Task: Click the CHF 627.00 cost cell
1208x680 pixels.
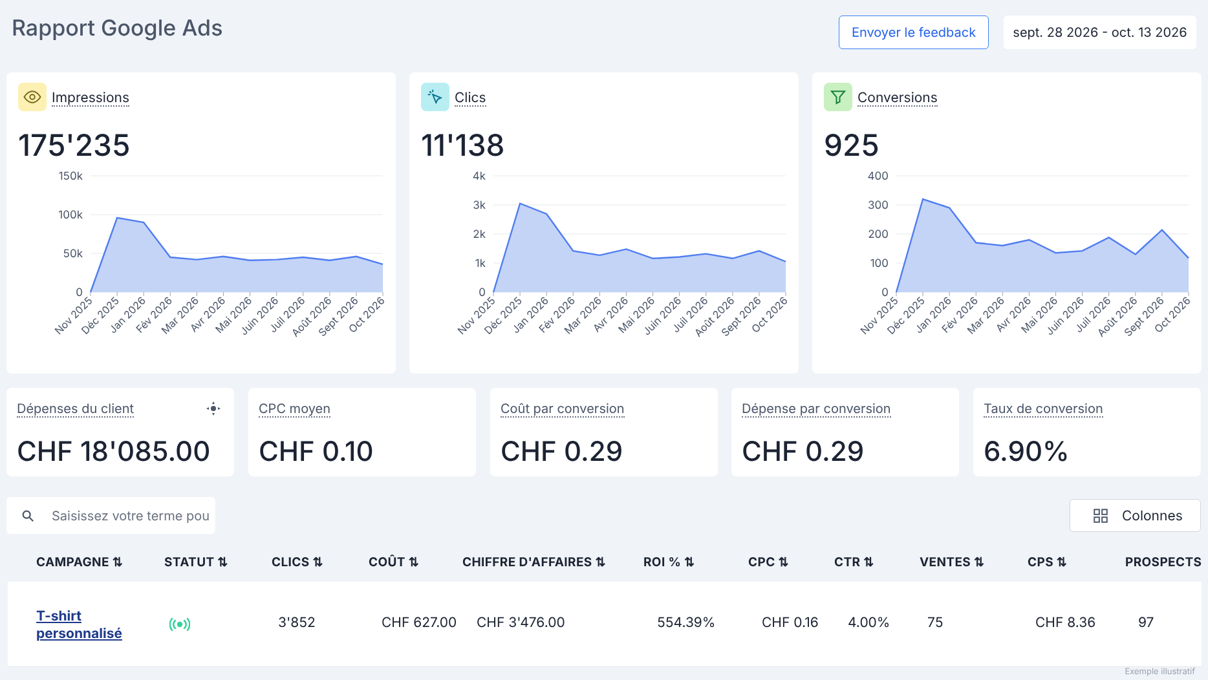Action: 419,622
